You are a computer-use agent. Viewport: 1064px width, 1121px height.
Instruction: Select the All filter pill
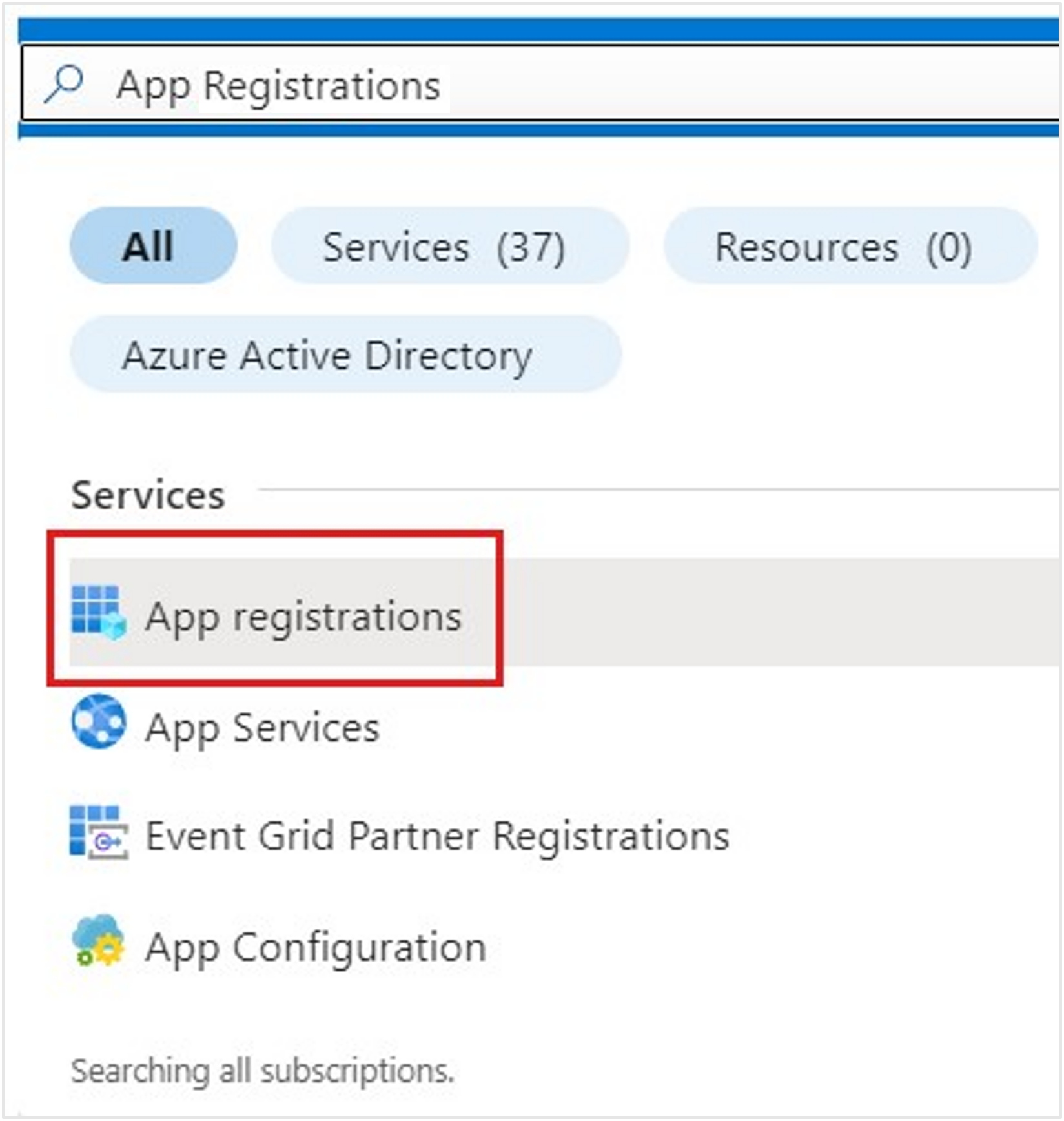153,245
